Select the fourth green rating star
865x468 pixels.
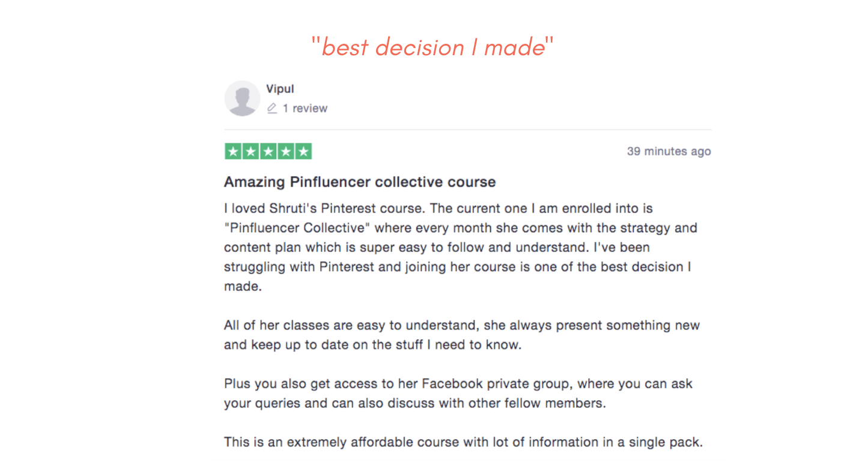click(286, 152)
